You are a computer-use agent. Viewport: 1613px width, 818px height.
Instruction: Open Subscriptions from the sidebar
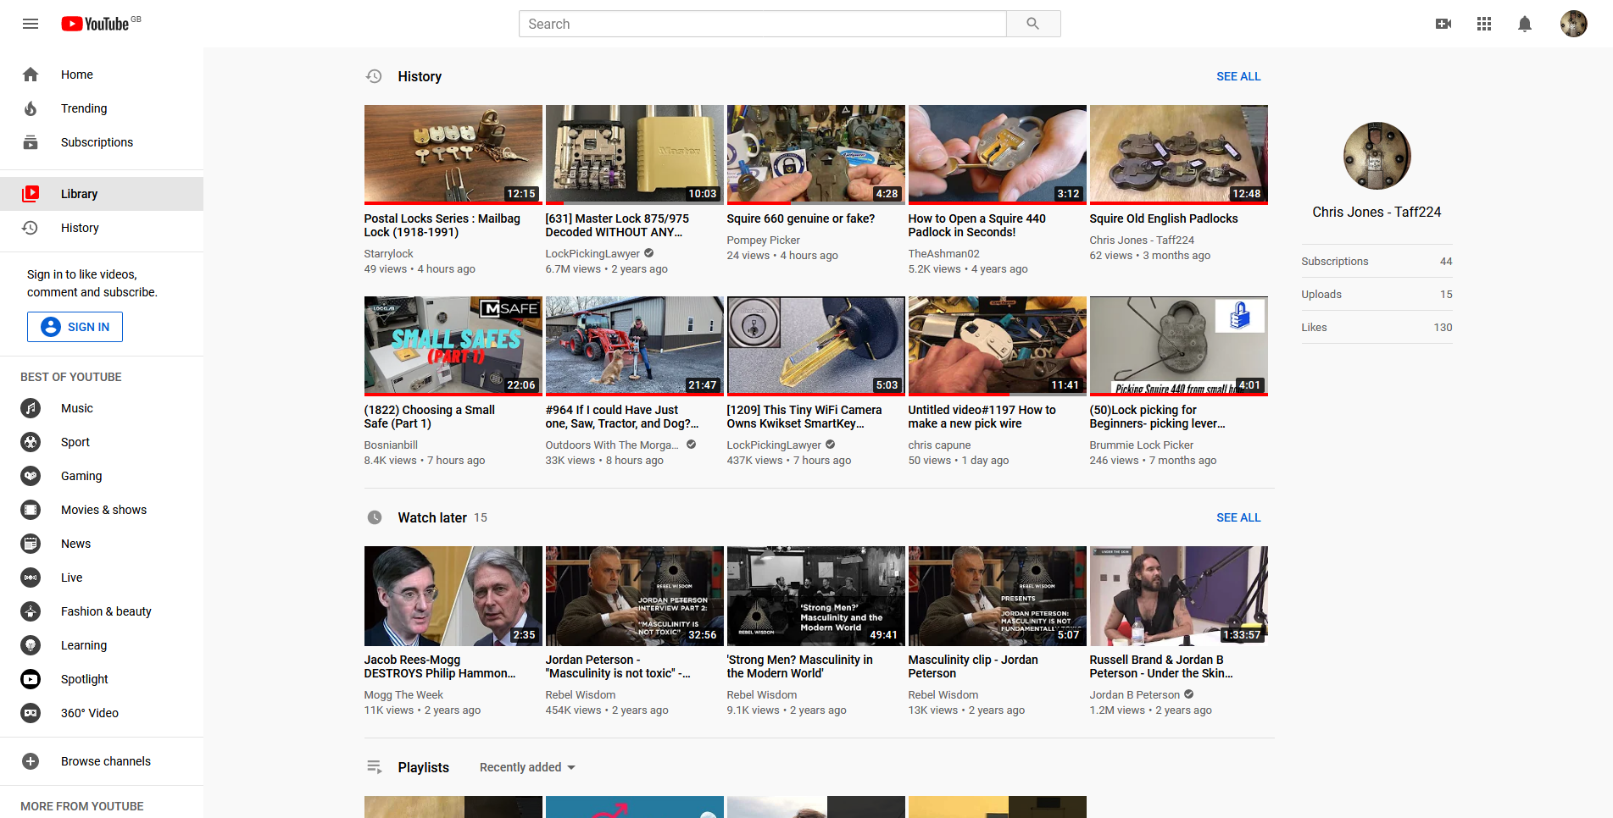97,142
